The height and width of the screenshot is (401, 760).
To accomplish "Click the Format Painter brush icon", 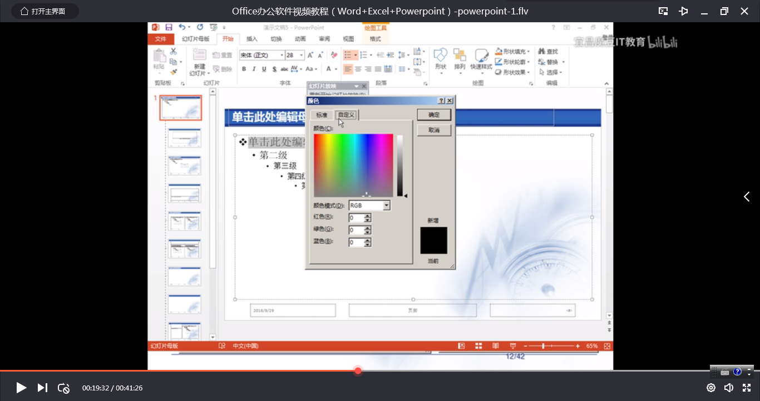I will (x=174, y=72).
